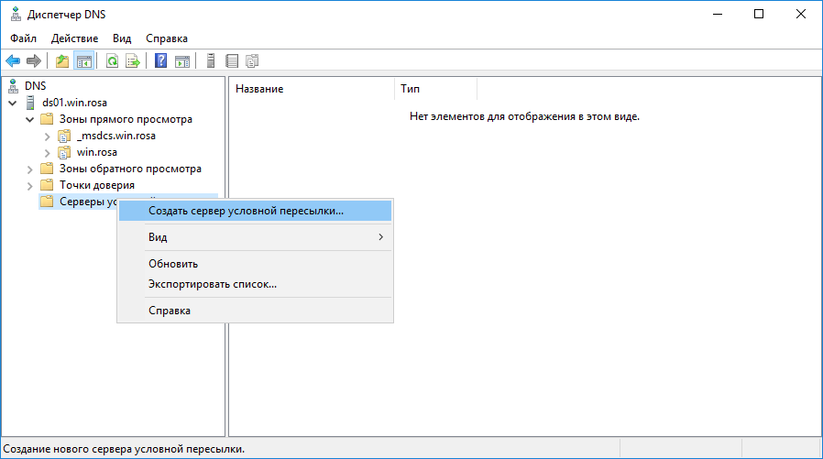823x459 pixels.
Task: Click the blue Back arrow in toolbar
Action: pos(13,61)
